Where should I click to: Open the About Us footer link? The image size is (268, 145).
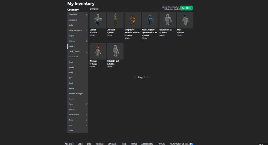click(69, 144)
